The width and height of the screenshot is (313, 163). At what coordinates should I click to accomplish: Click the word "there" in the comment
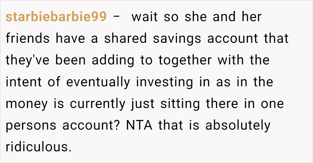point(222,104)
